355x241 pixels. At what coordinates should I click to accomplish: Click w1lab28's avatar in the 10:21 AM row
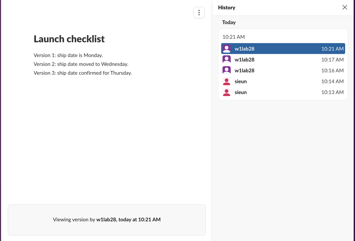click(227, 49)
